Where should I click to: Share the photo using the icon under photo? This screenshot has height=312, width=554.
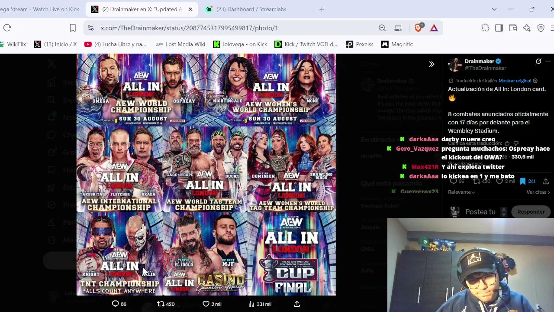click(x=297, y=304)
